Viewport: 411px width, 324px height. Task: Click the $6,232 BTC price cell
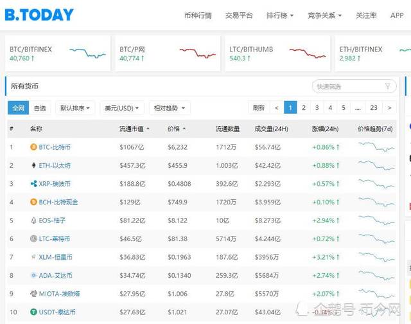177,147
